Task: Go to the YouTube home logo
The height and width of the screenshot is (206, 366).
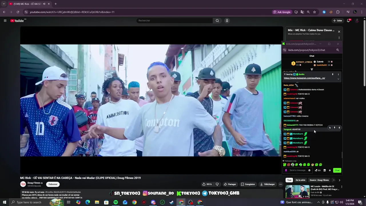Action: pos(17,21)
